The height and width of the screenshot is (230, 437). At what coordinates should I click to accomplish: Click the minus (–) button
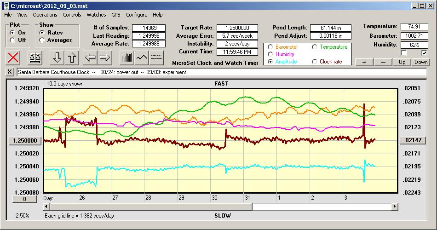pyautogui.click(x=383, y=62)
